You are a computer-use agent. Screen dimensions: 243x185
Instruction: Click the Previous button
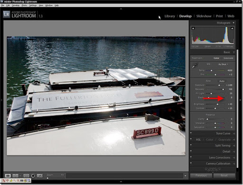click(x=201, y=176)
